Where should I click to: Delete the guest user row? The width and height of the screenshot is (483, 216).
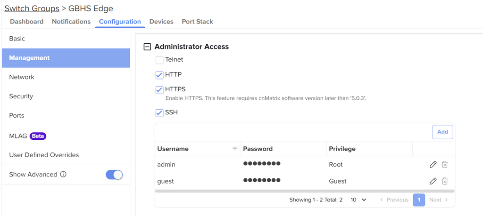coord(444,181)
